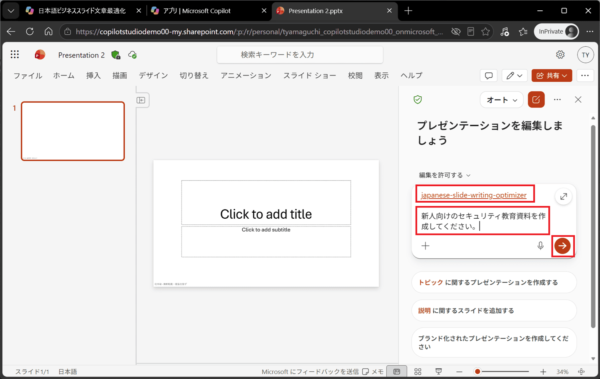Open the comments pane icon

(x=488, y=76)
